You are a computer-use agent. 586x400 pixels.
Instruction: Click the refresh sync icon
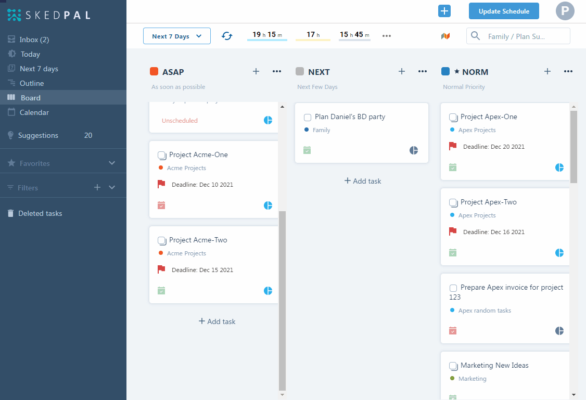tap(227, 36)
